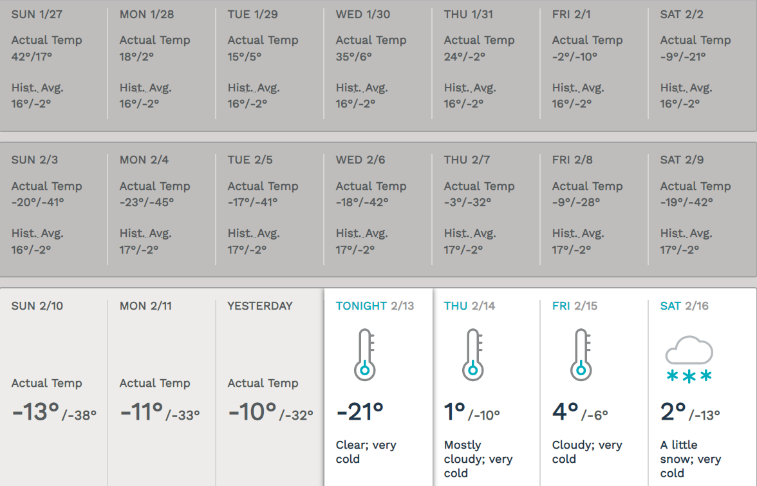Select the SAT 2/16 day heading
Screen dimensions: 757x486
pyautogui.click(x=684, y=306)
